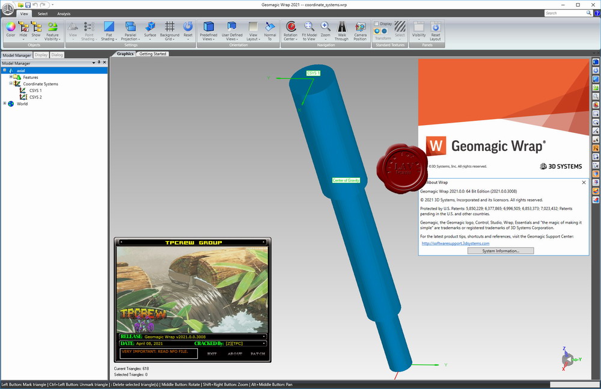Click the search magnifier icon
This screenshot has height=389, width=601.
589,13
